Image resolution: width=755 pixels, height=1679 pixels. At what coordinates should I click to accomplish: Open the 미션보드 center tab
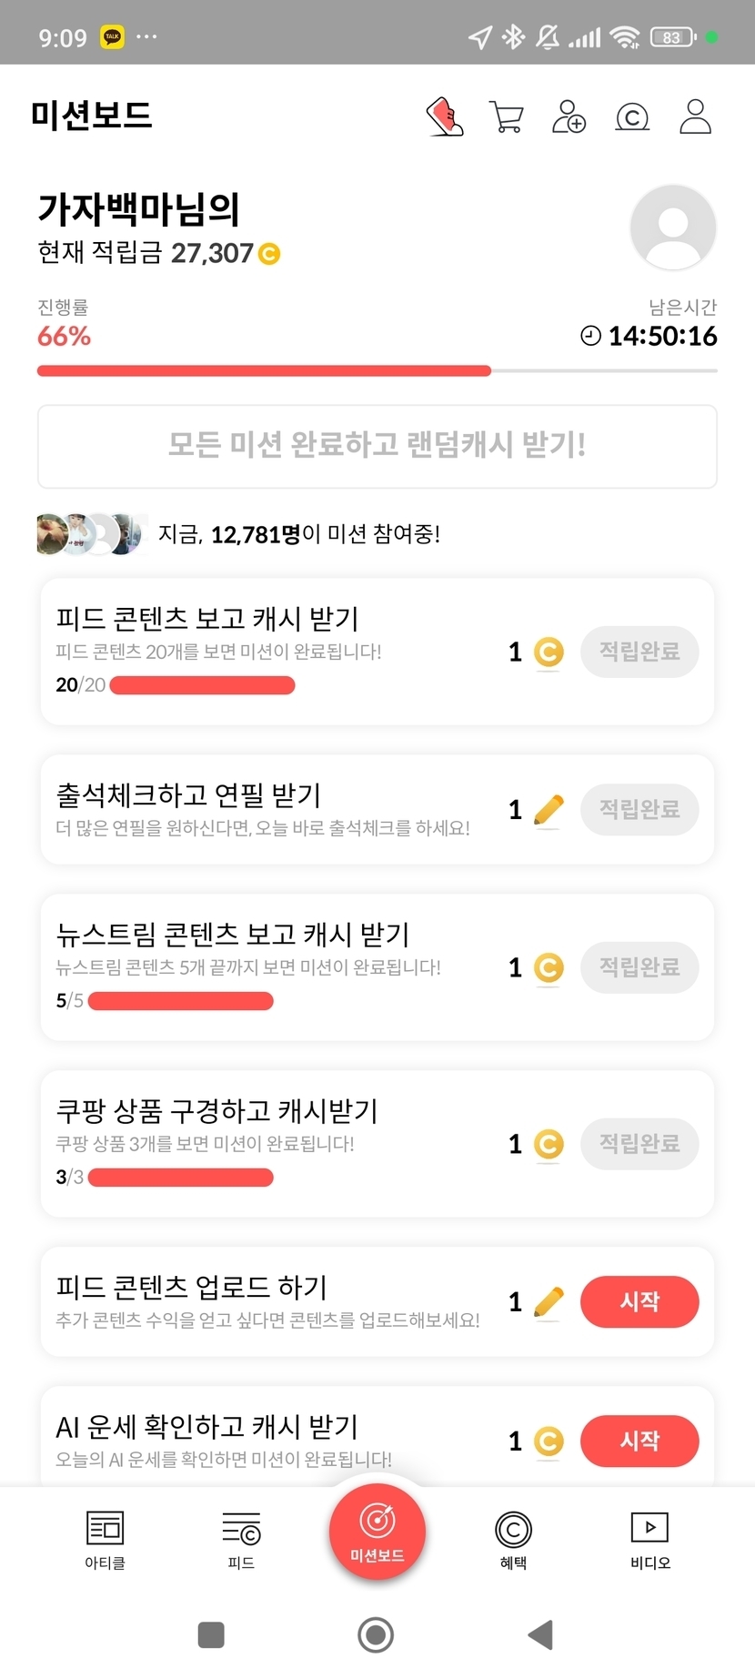click(377, 1533)
